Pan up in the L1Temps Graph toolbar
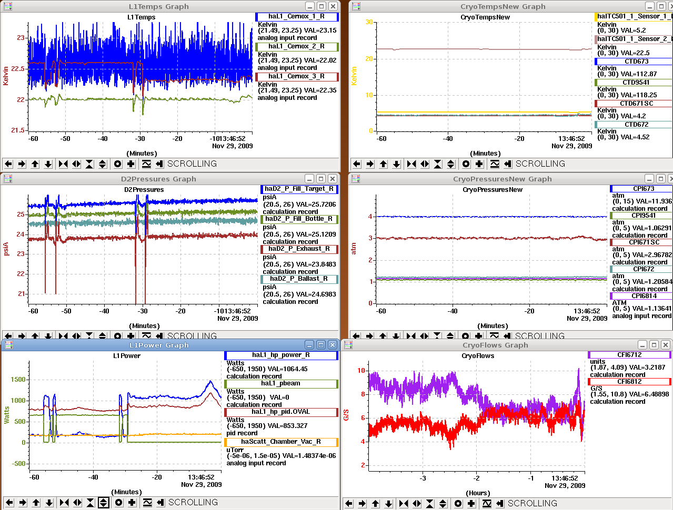Viewport: 673px width, 510px height. [x=35, y=164]
